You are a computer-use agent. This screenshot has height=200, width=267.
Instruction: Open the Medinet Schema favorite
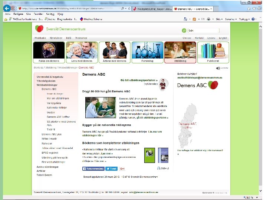(91, 19)
